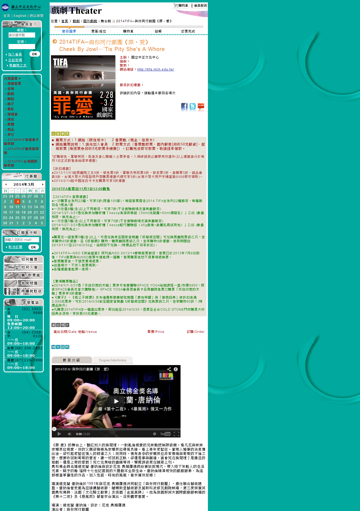The width and height of the screenshot is (360, 511).
Task: Open the 音樂 category
Action: coord(11,89)
